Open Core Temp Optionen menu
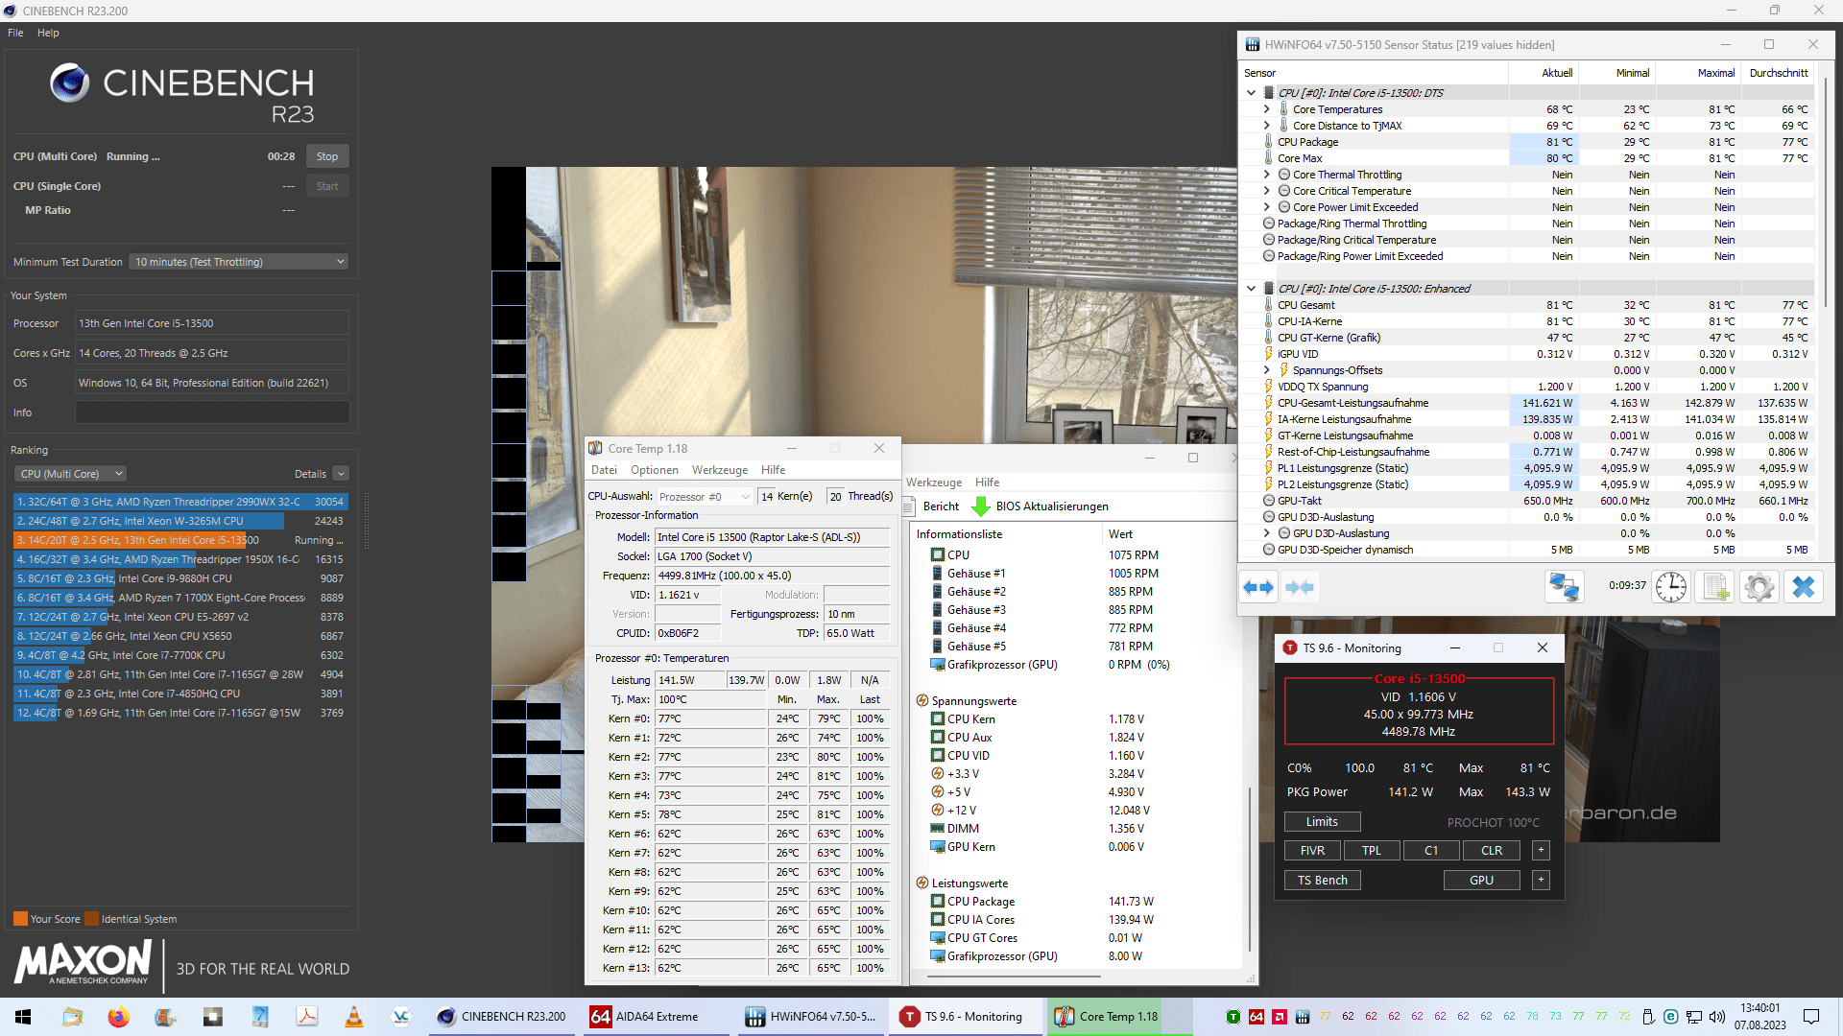This screenshot has width=1843, height=1036. pyautogui.click(x=654, y=470)
